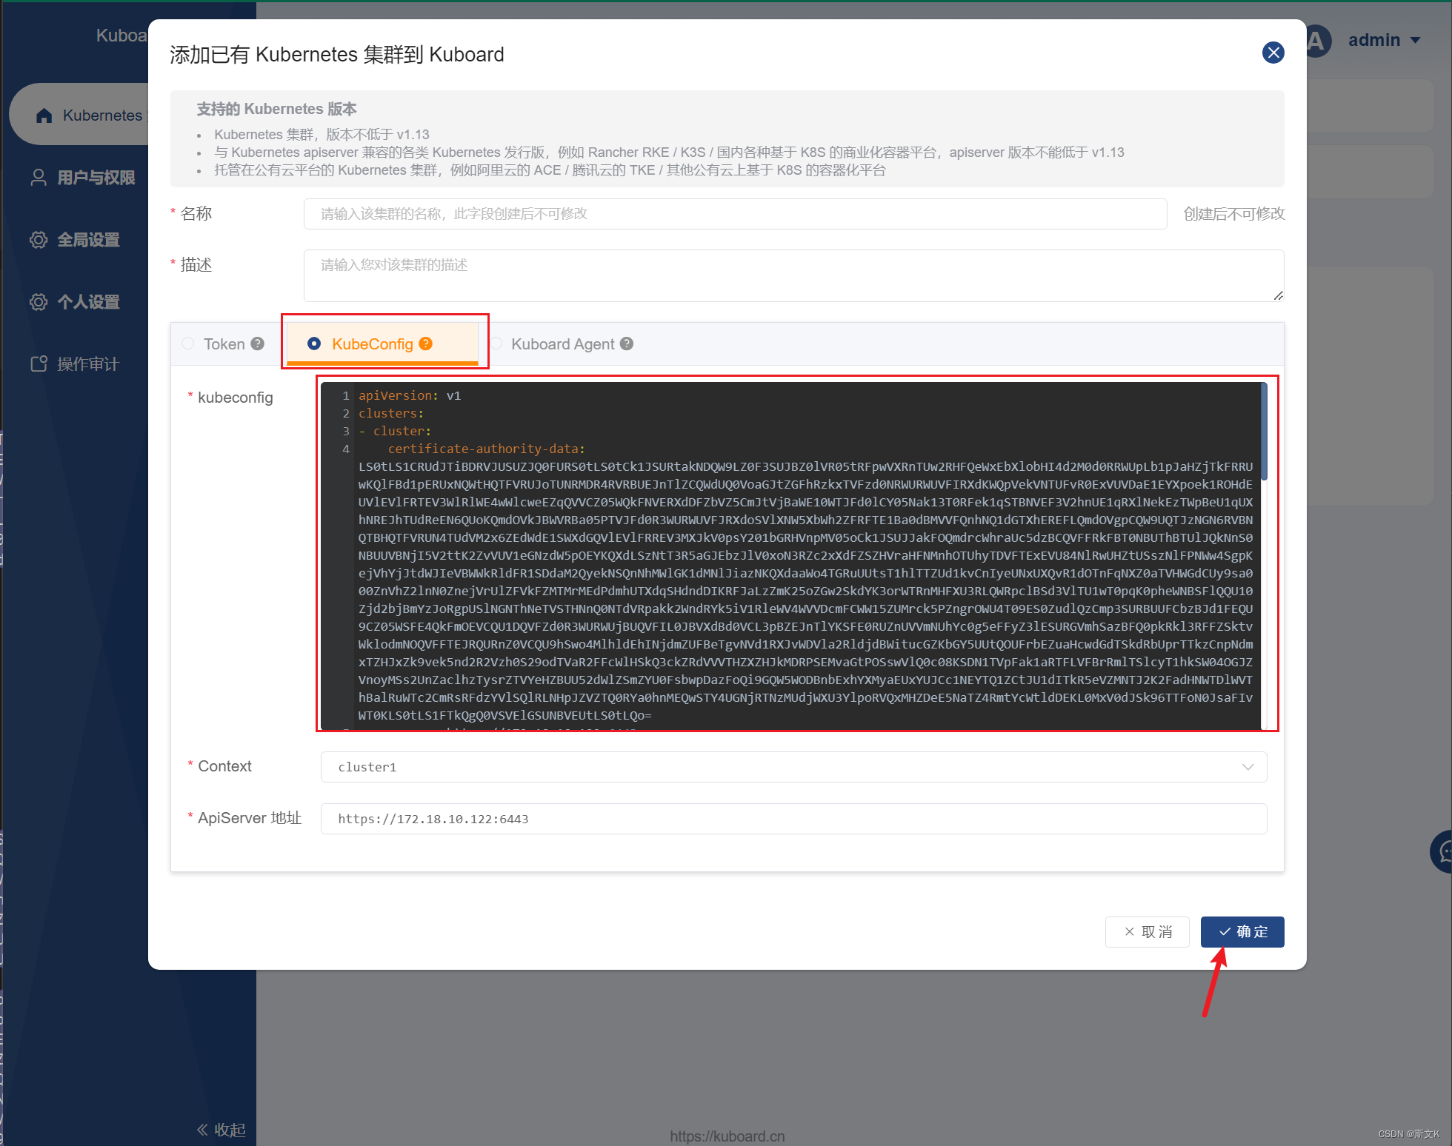Click the 创建后不可修改 note text
Screen dimensions: 1452x1146
point(1233,214)
